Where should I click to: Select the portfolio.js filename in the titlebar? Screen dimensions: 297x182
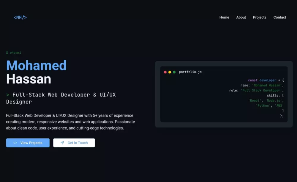tap(189, 72)
